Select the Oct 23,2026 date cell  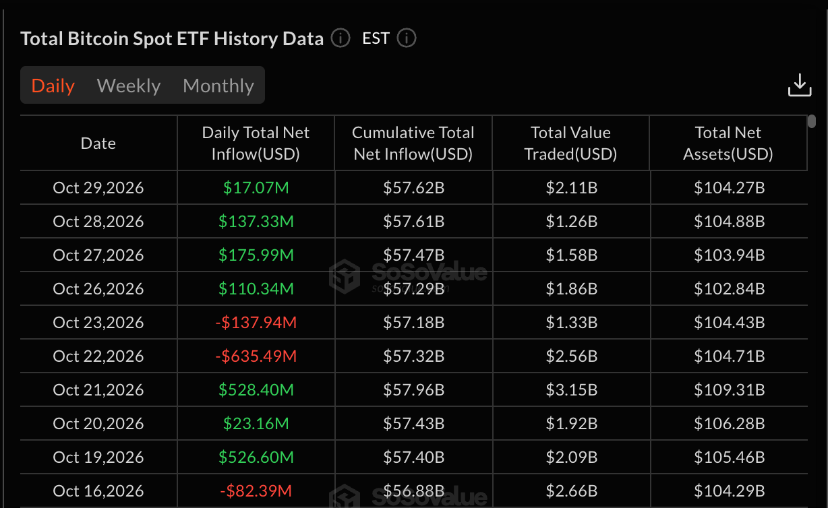click(98, 322)
